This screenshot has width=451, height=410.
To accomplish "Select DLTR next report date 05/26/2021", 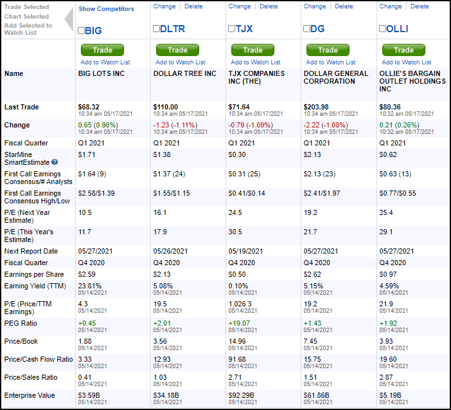I will 170,251.
